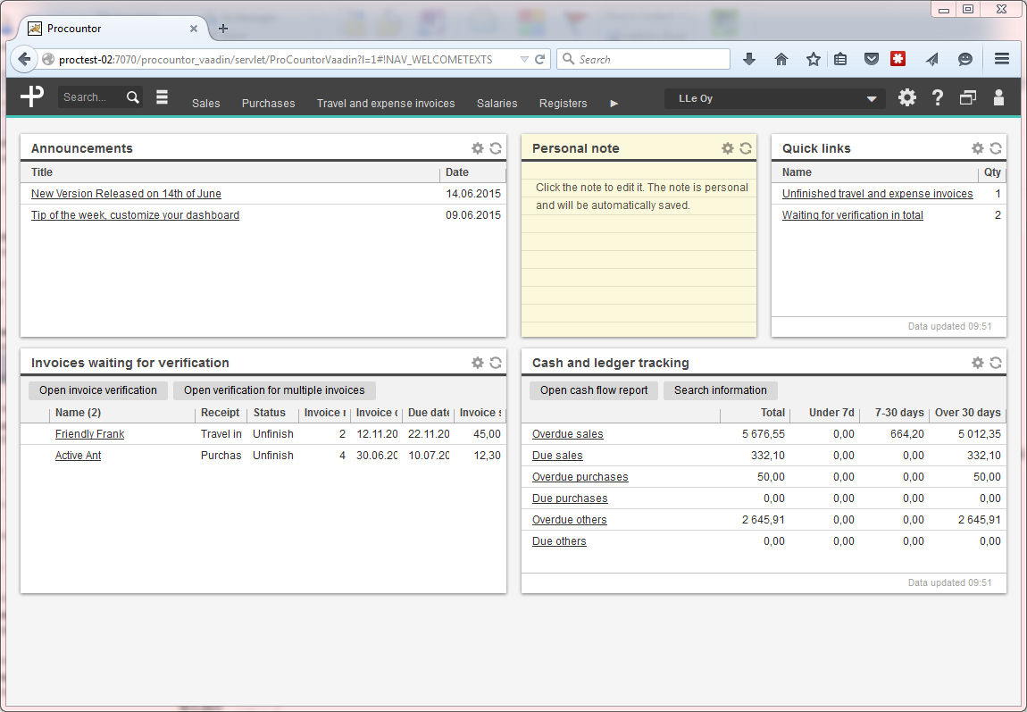
Task: Open the chat smiley icon in browser toolbar
Action: pos(964,59)
